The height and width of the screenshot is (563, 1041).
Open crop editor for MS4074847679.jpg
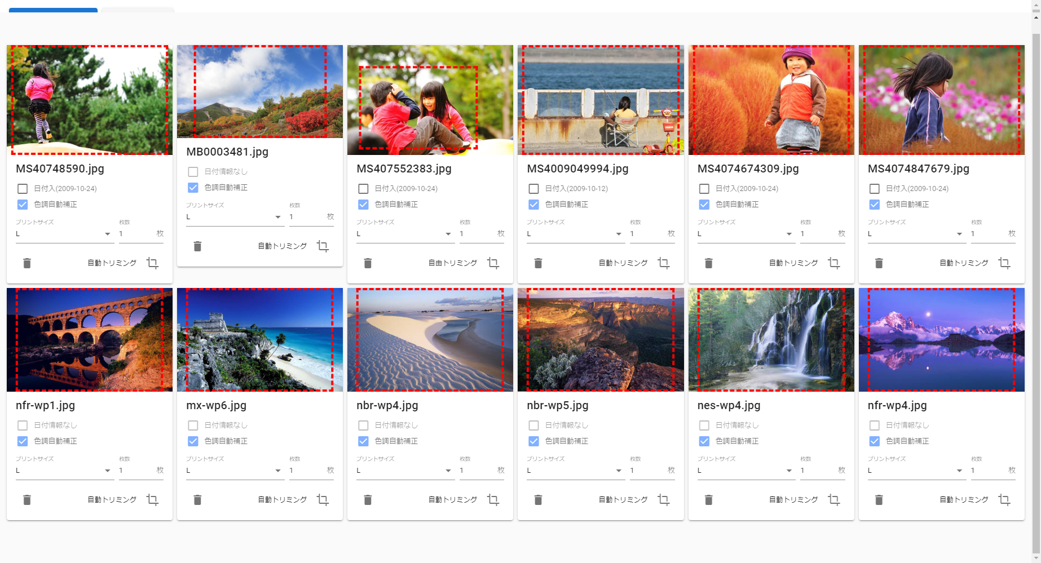pos(1004,263)
